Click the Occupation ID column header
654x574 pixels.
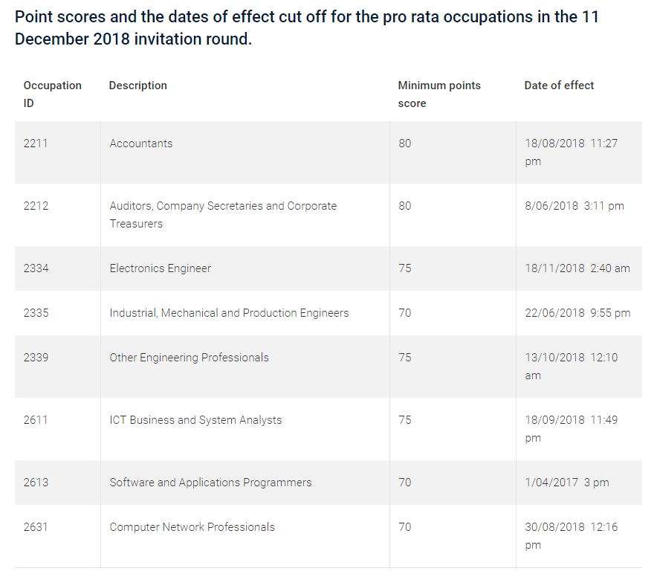pos(52,94)
